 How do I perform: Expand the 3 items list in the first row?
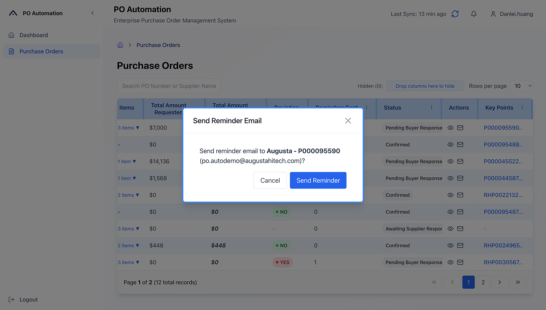coord(129,127)
